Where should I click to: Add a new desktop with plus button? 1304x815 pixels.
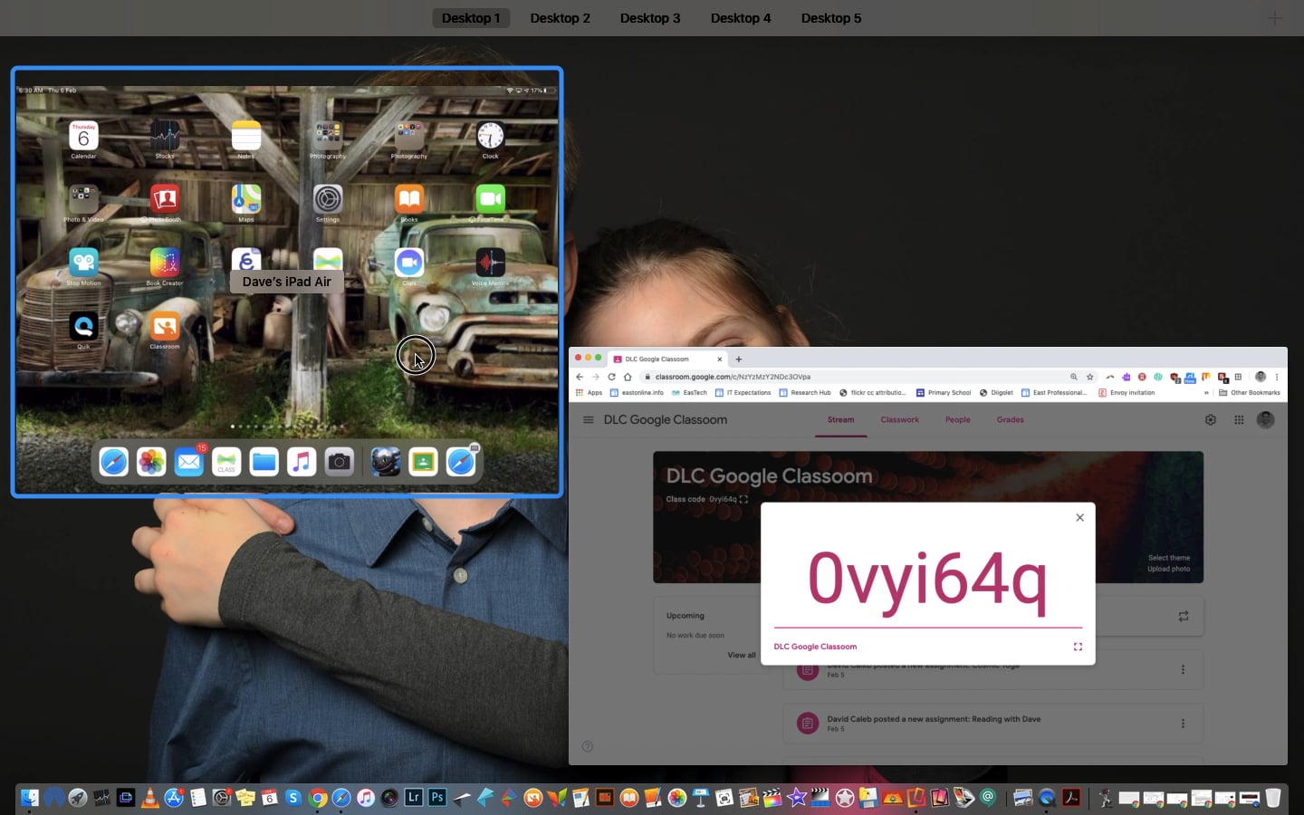coord(1274,18)
